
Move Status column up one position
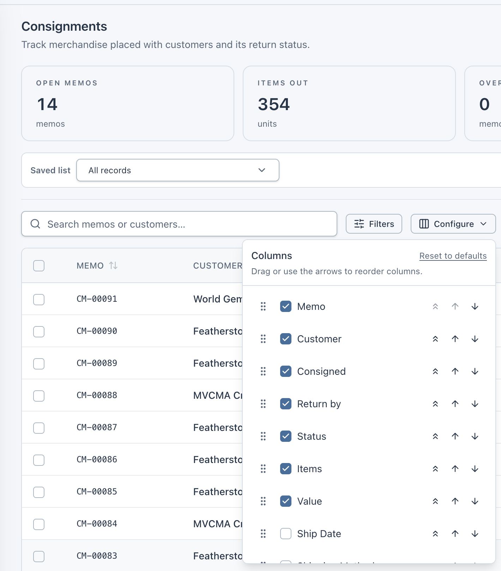point(455,436)
